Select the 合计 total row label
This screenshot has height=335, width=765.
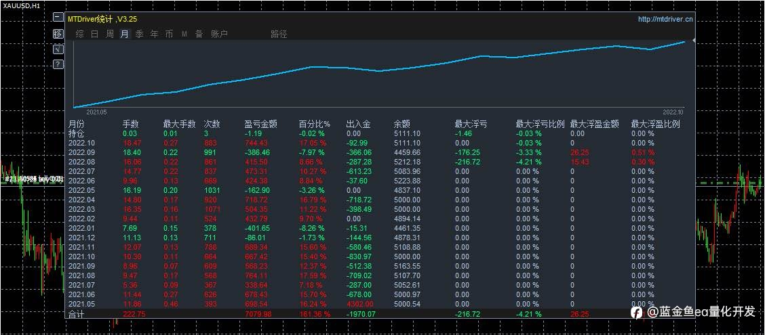click(x=77, y=315)
